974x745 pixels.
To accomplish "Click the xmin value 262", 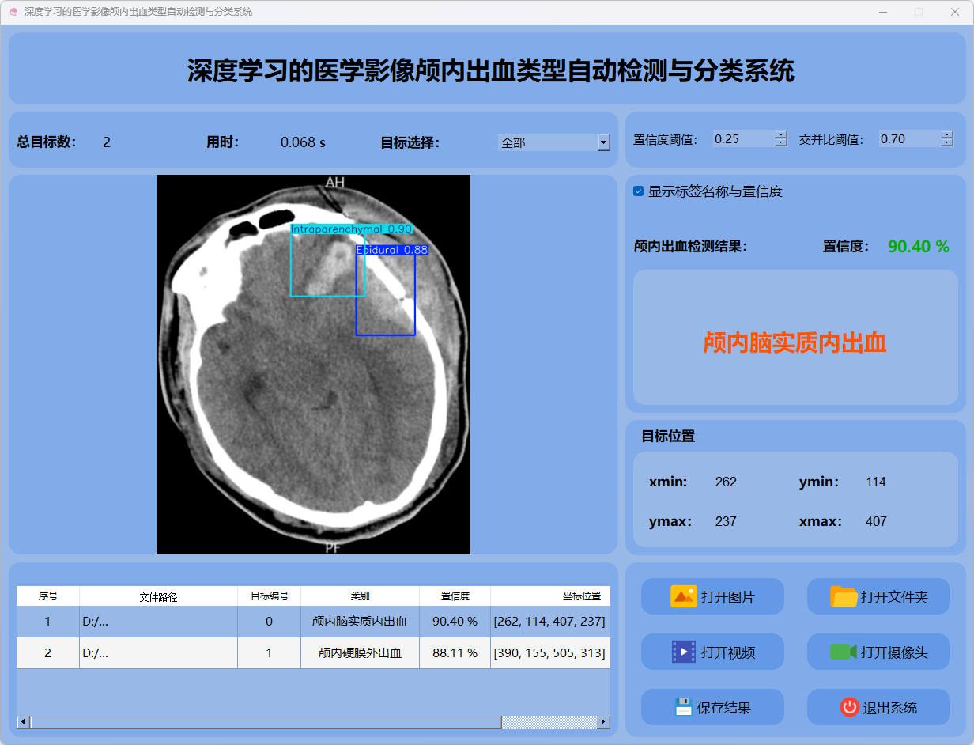I will 726,482.
